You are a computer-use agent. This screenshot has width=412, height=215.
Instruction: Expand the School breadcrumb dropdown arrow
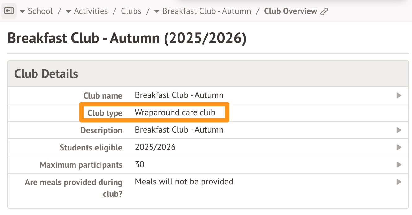(22, 11)
